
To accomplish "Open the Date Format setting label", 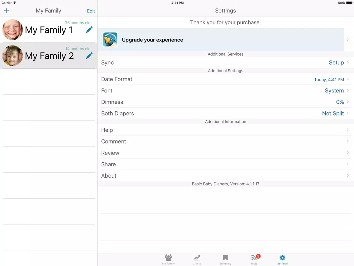I will coord(117,79).
